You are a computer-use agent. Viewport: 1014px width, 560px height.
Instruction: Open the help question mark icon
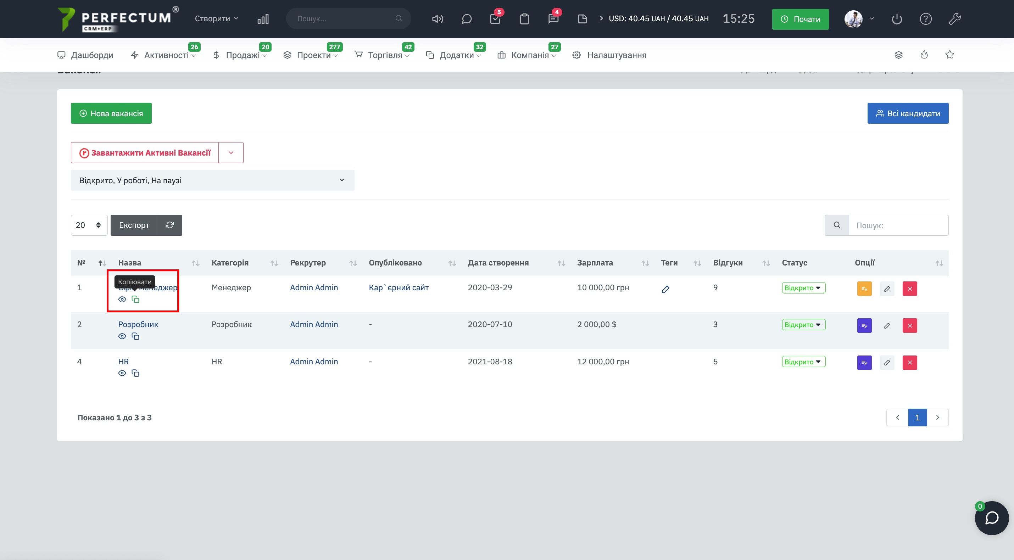pyautogui.click(x=925, y=19)
